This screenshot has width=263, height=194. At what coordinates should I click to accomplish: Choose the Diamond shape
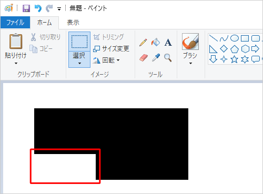point(224,49)
